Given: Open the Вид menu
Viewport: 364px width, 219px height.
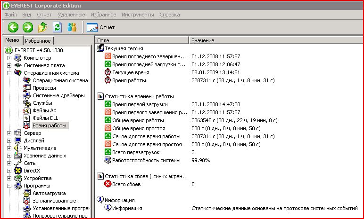Looking at the screenshot, I should [x=27, y=15].
